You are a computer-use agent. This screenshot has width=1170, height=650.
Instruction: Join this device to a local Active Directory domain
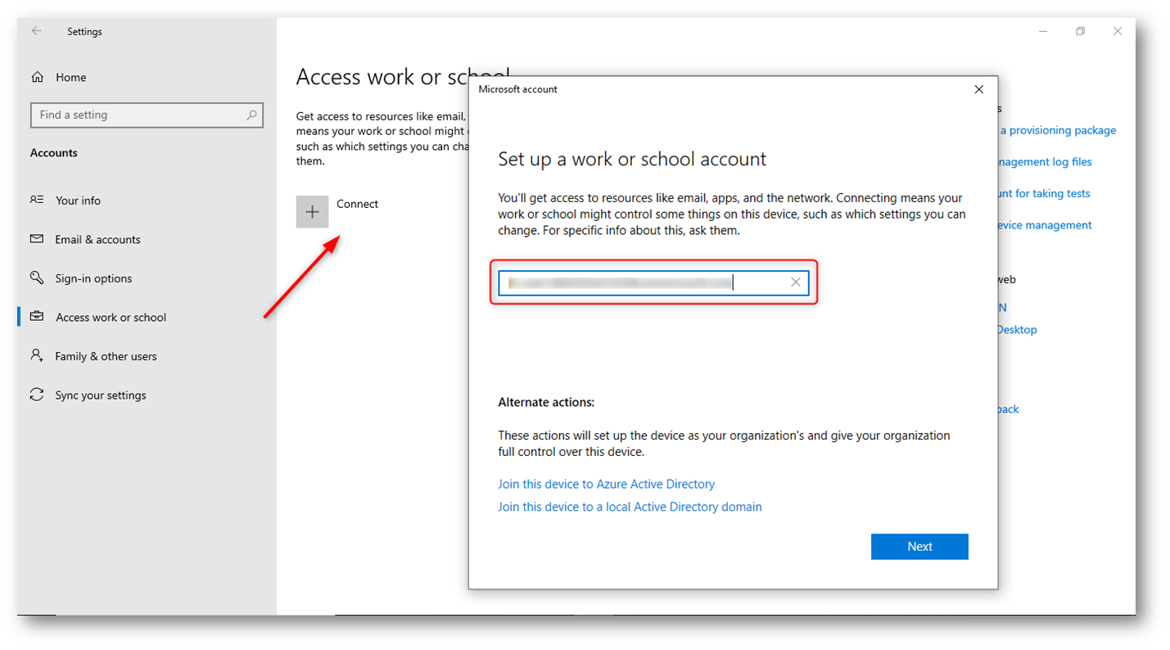tap(630, 507)
